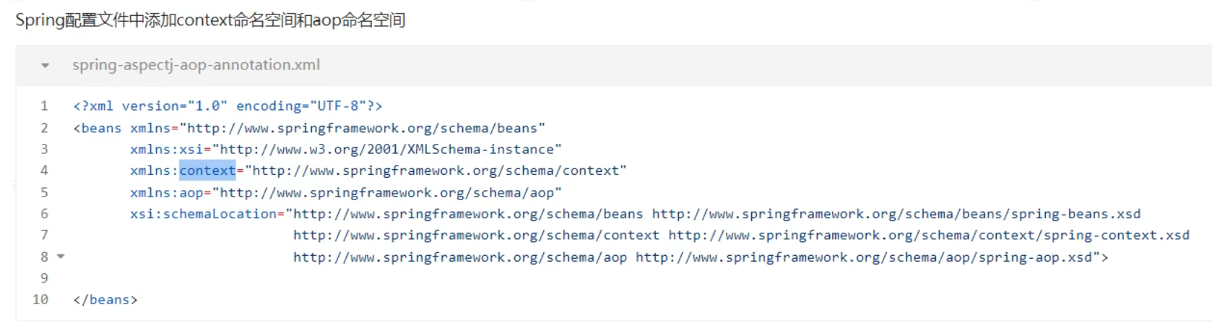Click the spring-aspectj-aop-annotation.xml file name
Screen dimensions: 1212x331
pos(196,65)
